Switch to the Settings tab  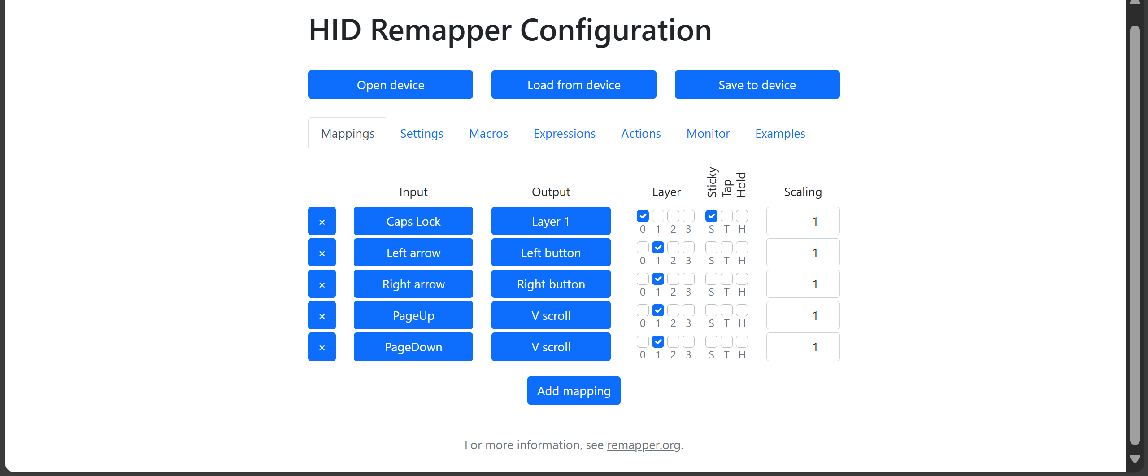421,134
